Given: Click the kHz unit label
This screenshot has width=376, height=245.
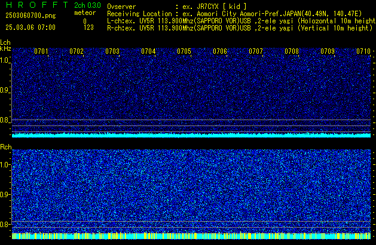Looking at the screenshot, I should pos(5,48).
